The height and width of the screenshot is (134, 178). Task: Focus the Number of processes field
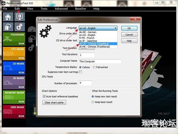pyautogui.click(x=85, y=83)
